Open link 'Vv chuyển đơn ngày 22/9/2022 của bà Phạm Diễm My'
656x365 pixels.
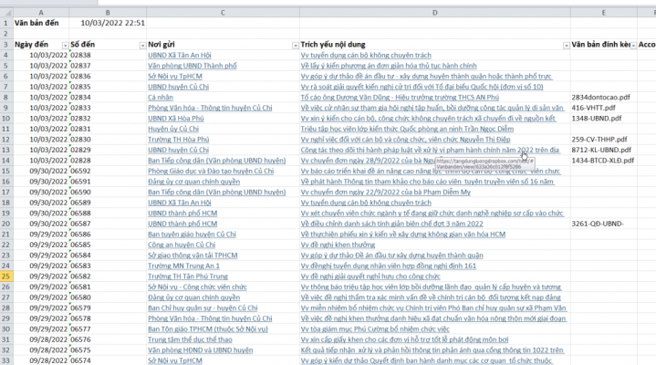point(385,193)
